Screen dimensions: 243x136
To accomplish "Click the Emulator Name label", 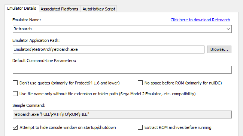I will (27, 20).
